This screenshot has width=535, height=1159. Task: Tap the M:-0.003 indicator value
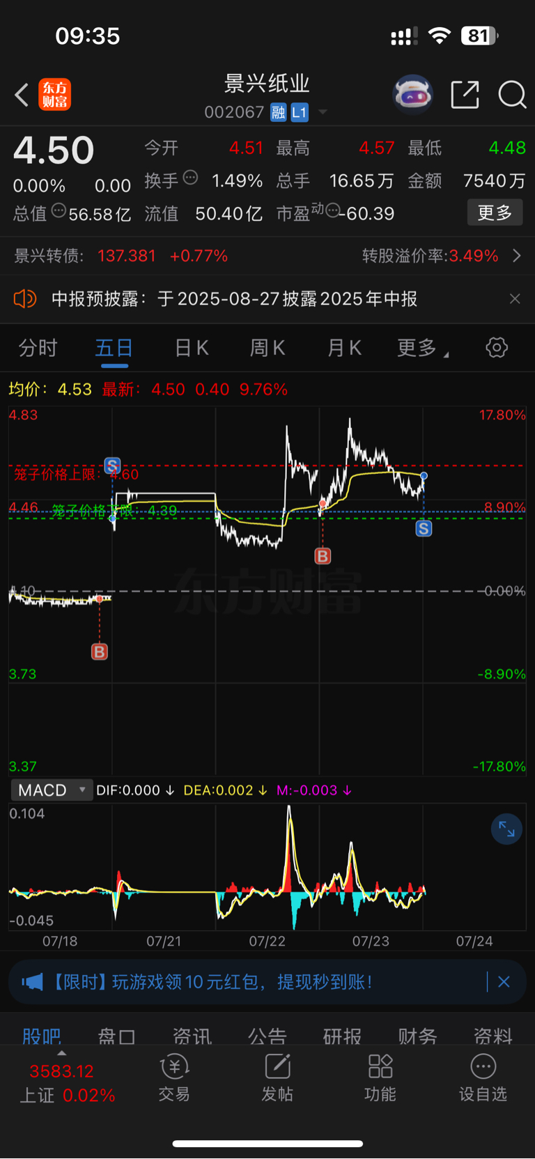(x=314, y=790)
